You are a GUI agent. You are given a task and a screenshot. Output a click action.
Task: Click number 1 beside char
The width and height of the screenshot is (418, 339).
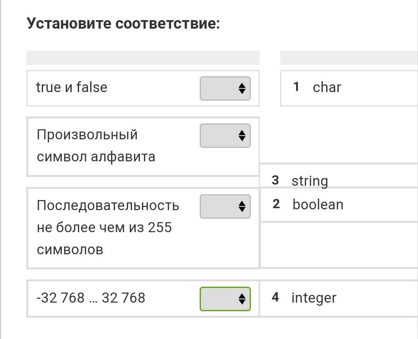(x=296, y=87)
